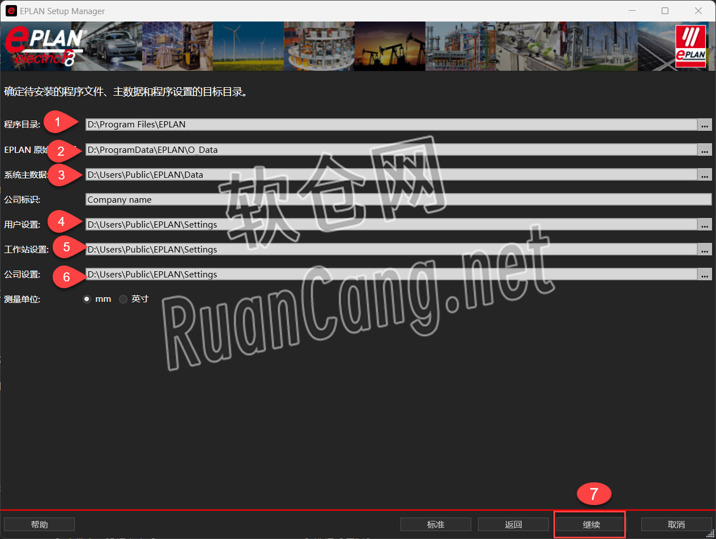Select the mm measurement unit radio button
The width and height of the screenshot is (716, 539).
(87, 299)
